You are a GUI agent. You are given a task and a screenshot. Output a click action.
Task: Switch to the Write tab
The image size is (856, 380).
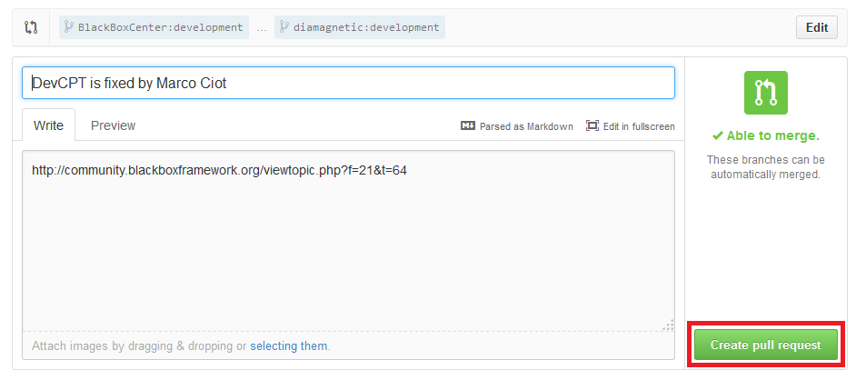click(x=48, y=125)
